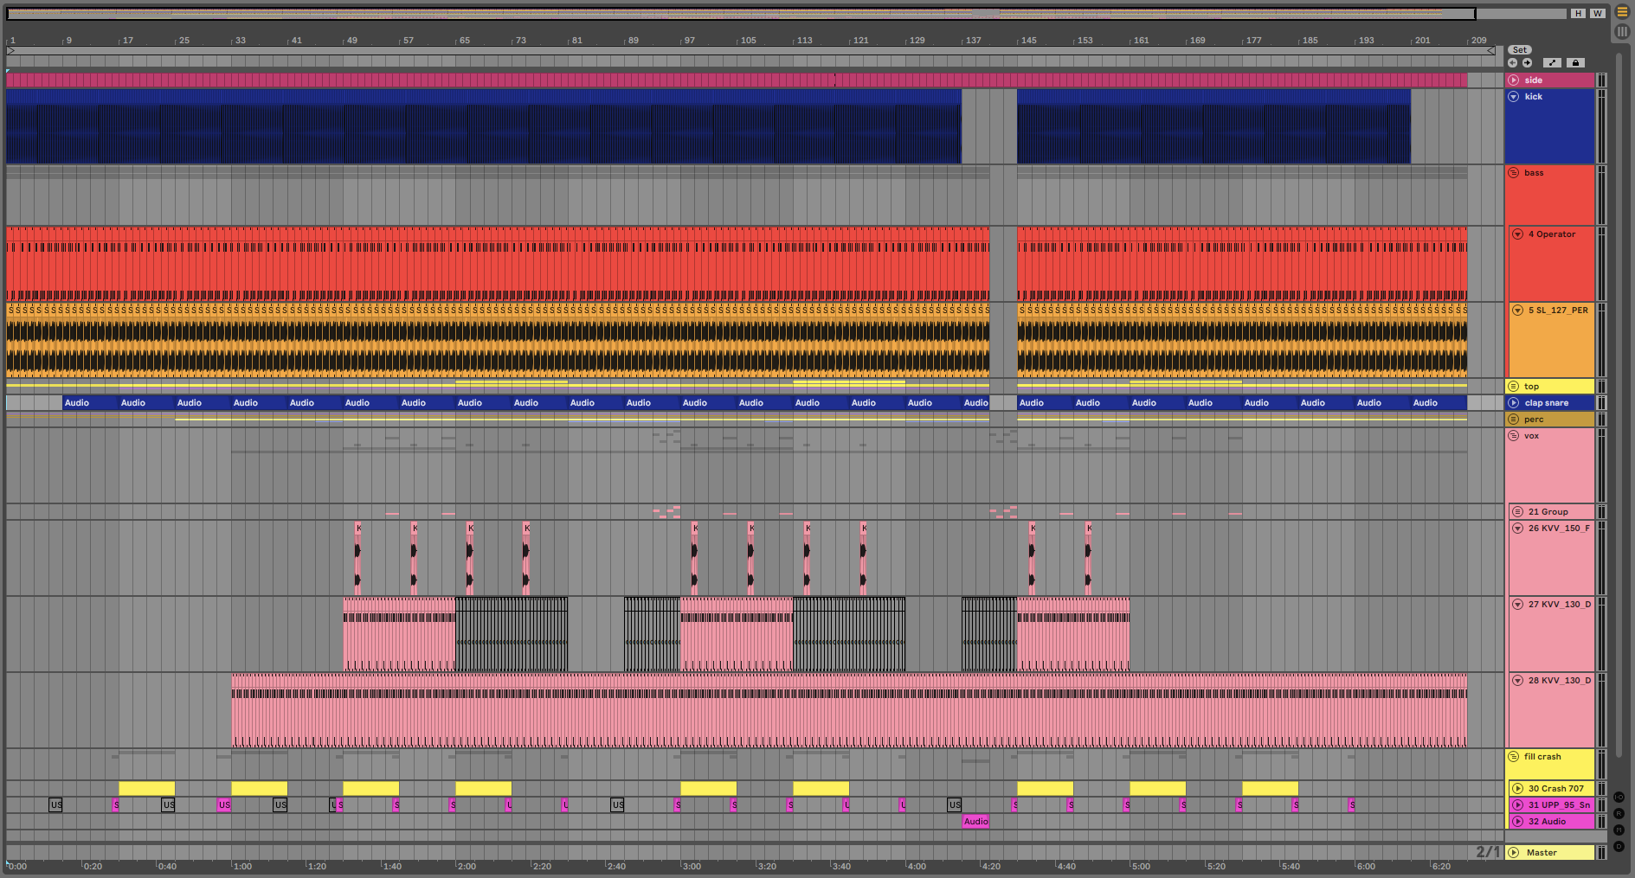The width and height of the screenshot is (1635, 878).
Task: Lock envelopes with the padlock icon
Action: [x=1575, y=62]
